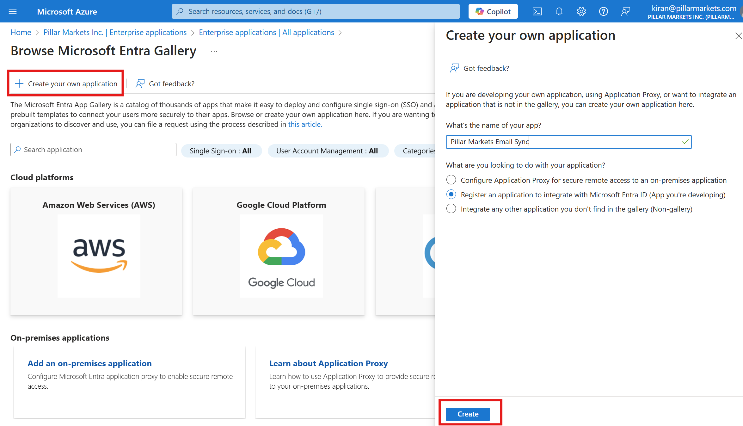Select Configure Application Proxy option
The image size is (743, 426).
tap(451, 180)
